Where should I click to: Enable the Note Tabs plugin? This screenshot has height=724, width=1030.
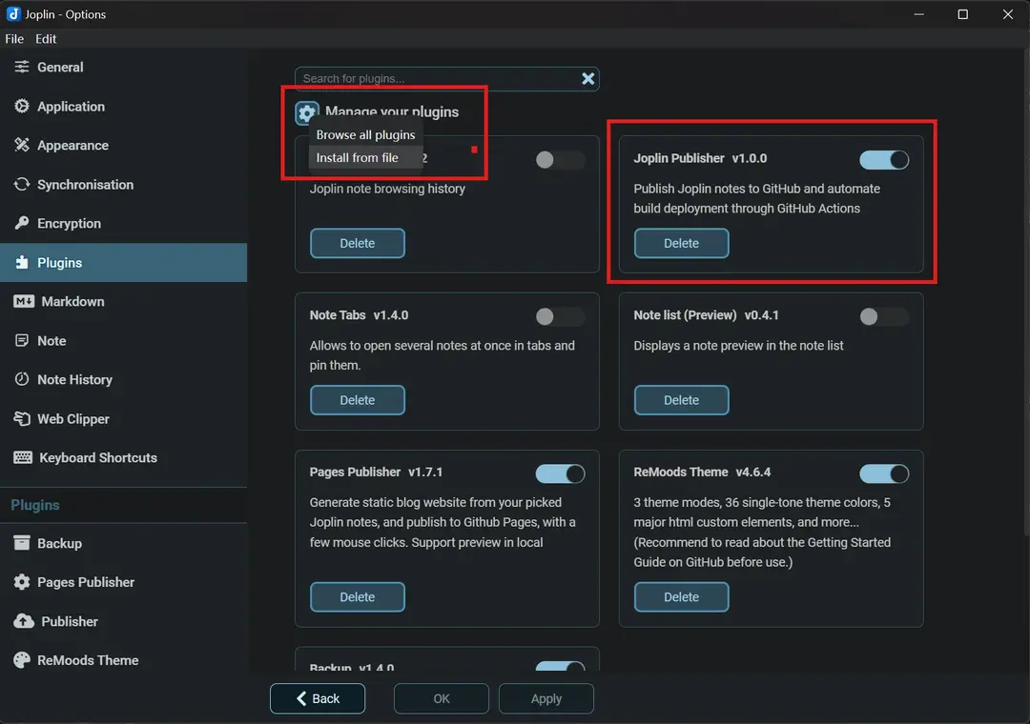(560, 315)
